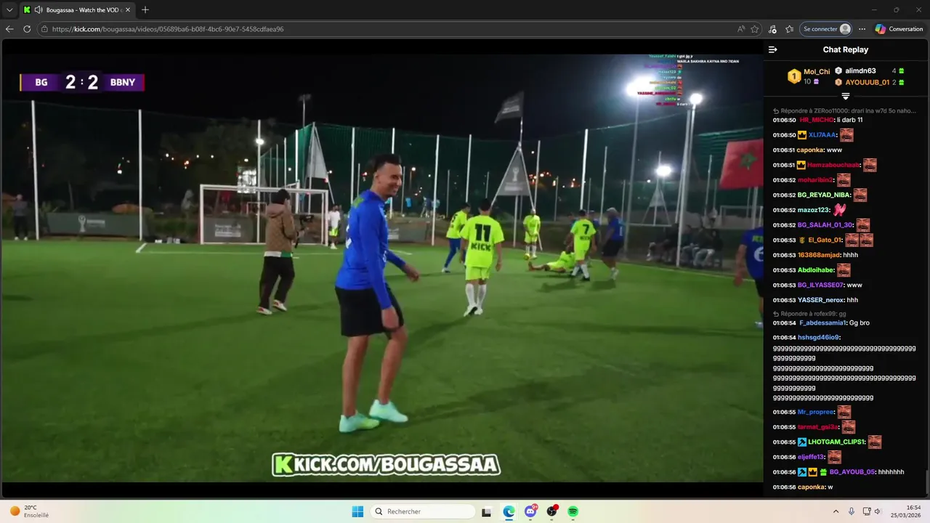Click username XLI7AAA in chat

[822, 135]
